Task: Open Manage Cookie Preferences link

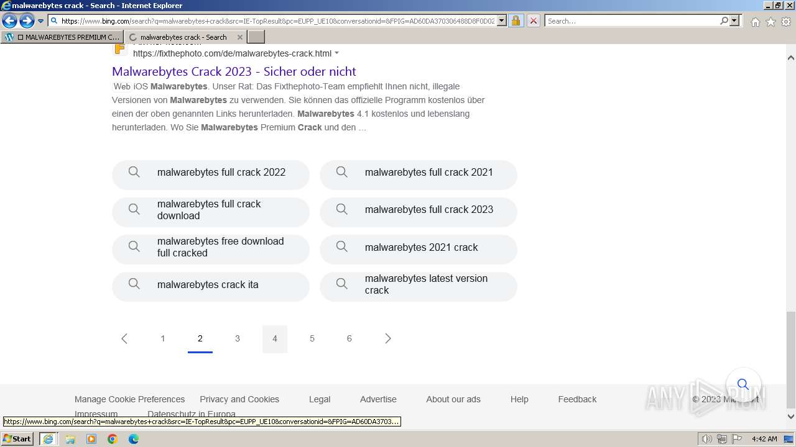Action: tap(129, 399)
